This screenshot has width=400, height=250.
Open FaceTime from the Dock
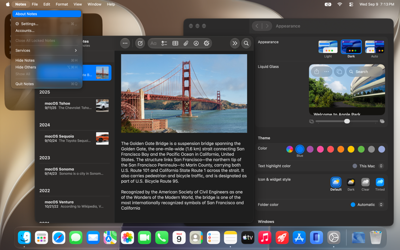pyautogui.click(x=145, y=238)
